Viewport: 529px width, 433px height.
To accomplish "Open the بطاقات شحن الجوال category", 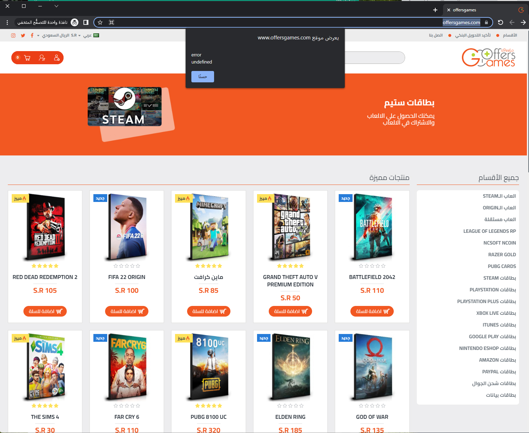I will 494,384.
